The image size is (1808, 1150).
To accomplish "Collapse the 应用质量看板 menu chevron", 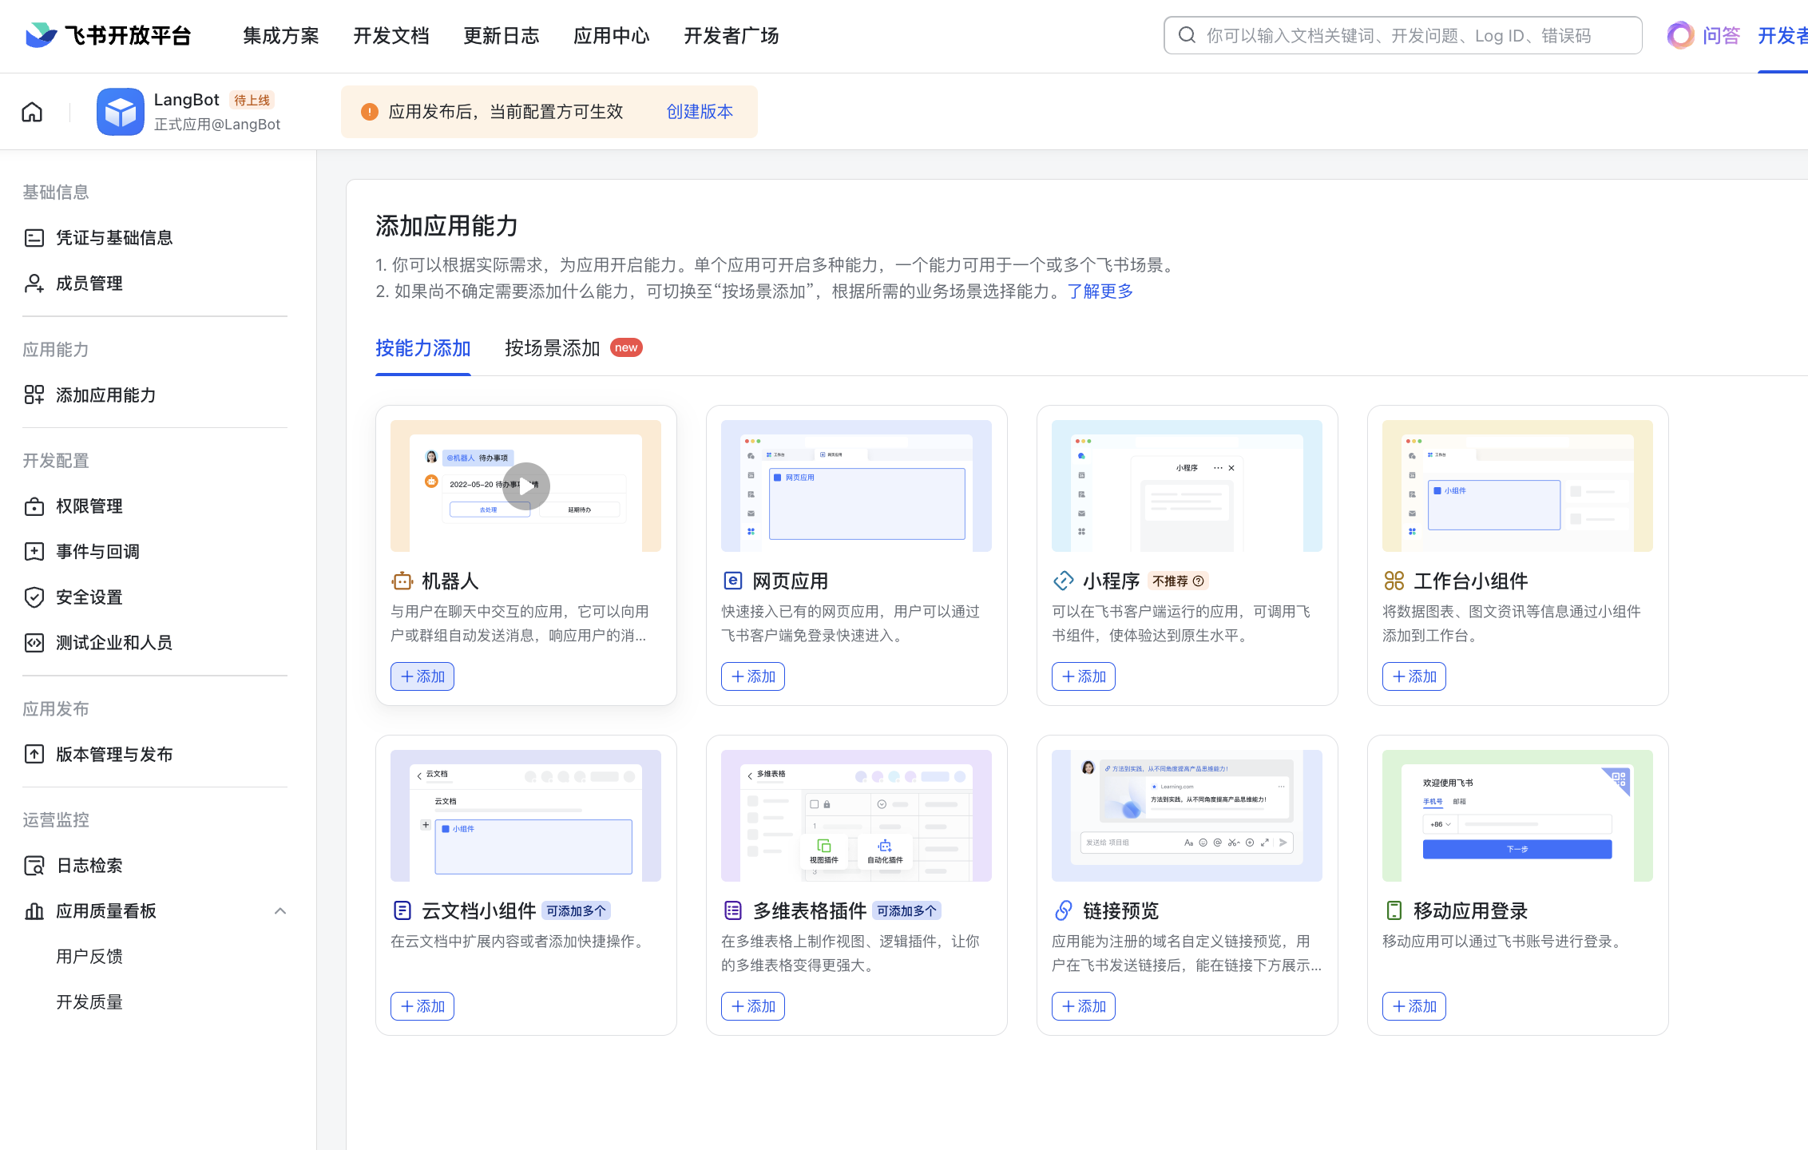I will (280, 911).
